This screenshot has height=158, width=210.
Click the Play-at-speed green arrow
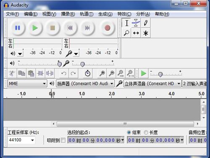[x=144, y=73]
